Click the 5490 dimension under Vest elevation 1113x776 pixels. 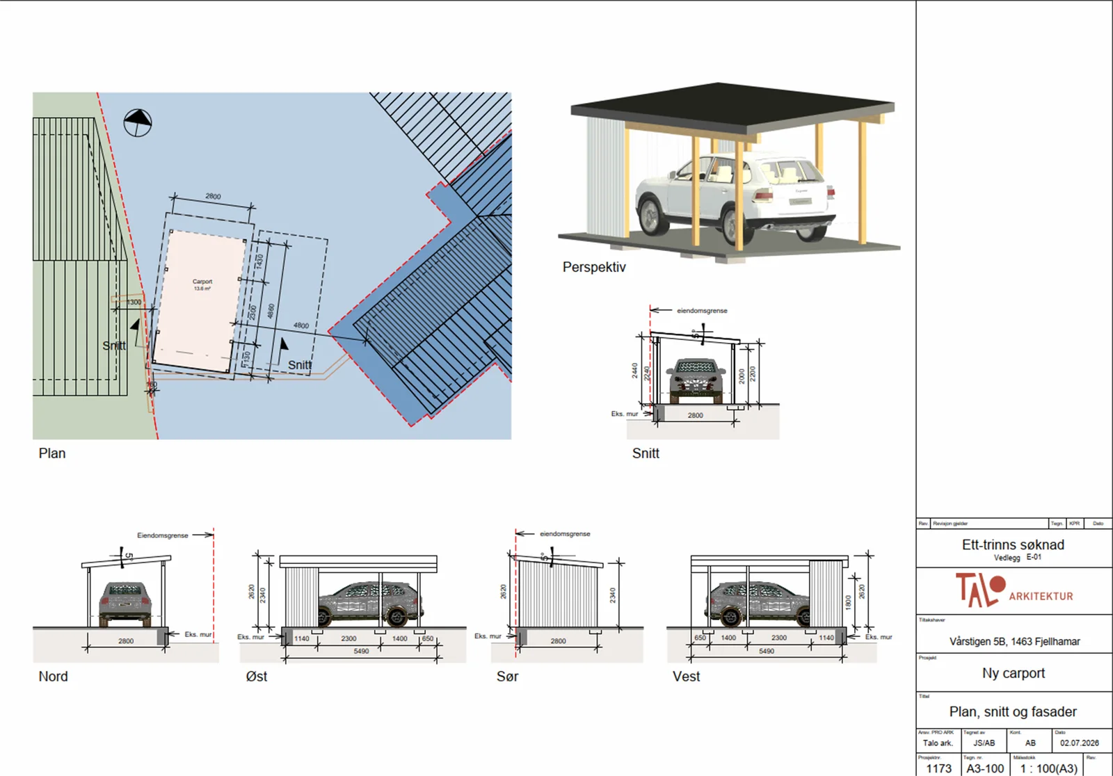click(x=766, y=652)
